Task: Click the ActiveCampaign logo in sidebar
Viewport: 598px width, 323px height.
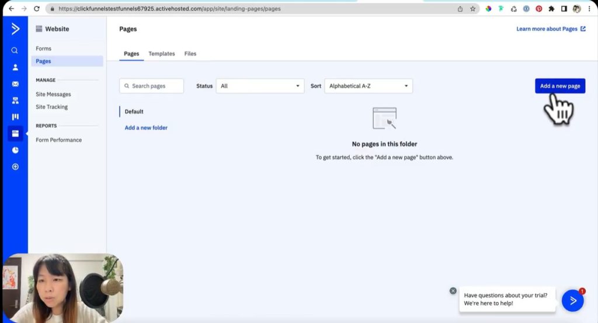Action: tap(15, 29)
